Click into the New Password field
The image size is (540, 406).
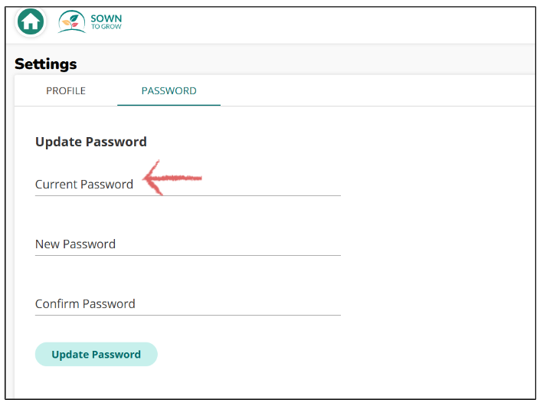188,244
